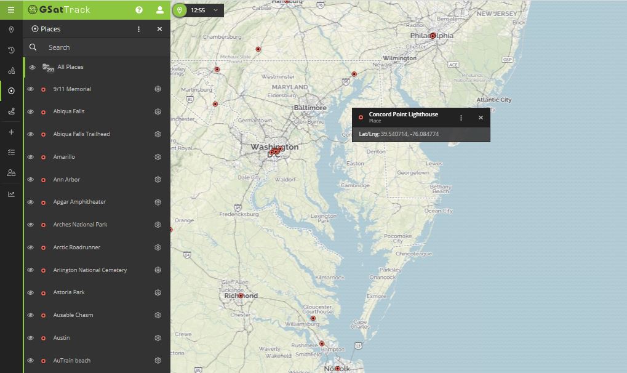
Task: Hide Abiqua Falls on the map
Action: (30, 111)
